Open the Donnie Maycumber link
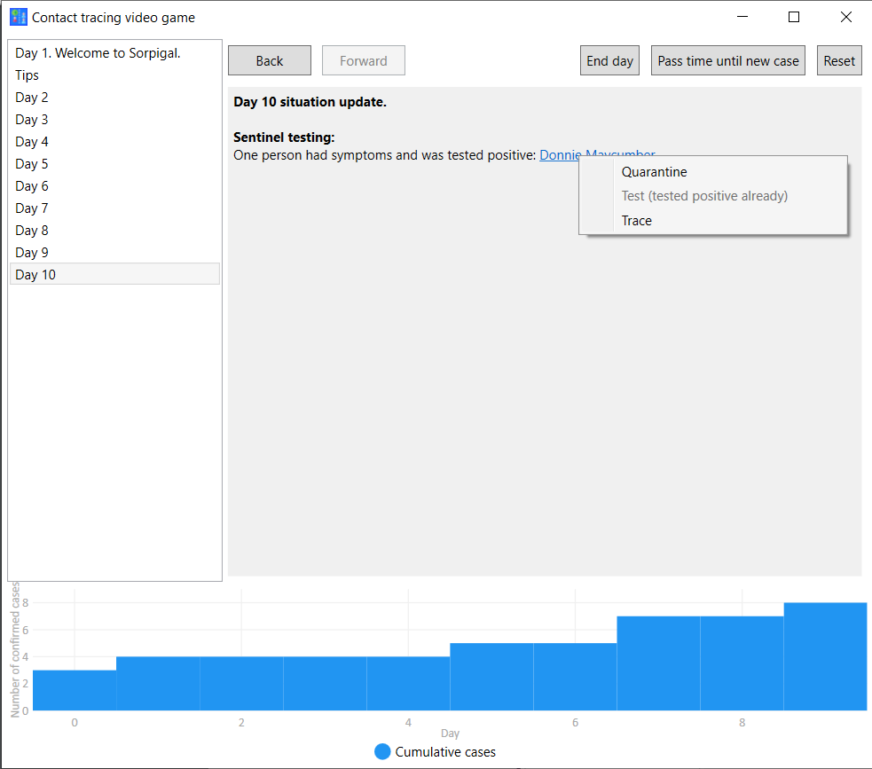872x769 pixels. (x=560, y=154)
